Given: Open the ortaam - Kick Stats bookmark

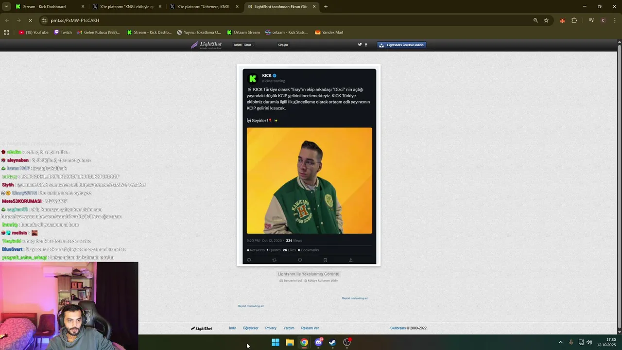Looking at the screenshot, I should coord(287,33).
